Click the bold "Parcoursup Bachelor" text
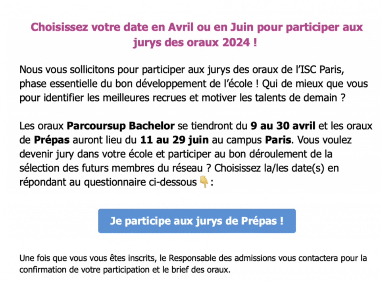This screenshot has height=281, width=381. tap(121, 126)
